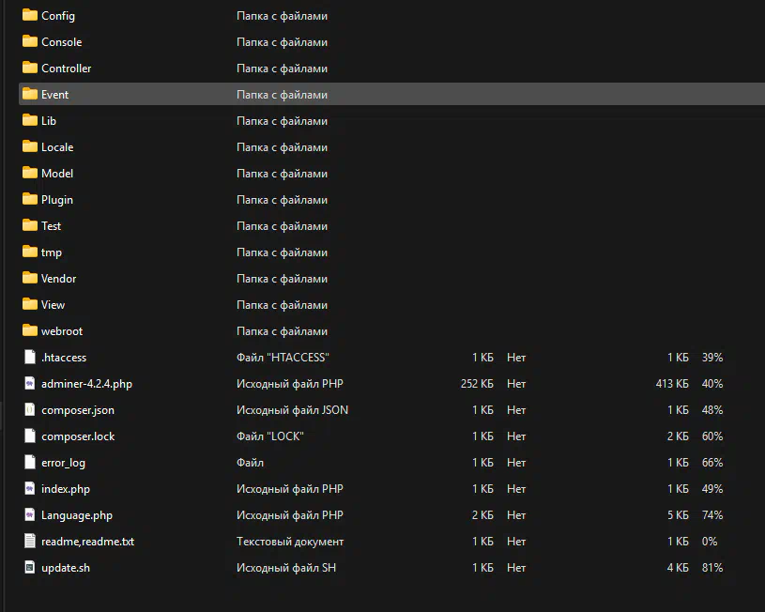
Task: Select the Vendor folder icon
Action: click(29, 279)
